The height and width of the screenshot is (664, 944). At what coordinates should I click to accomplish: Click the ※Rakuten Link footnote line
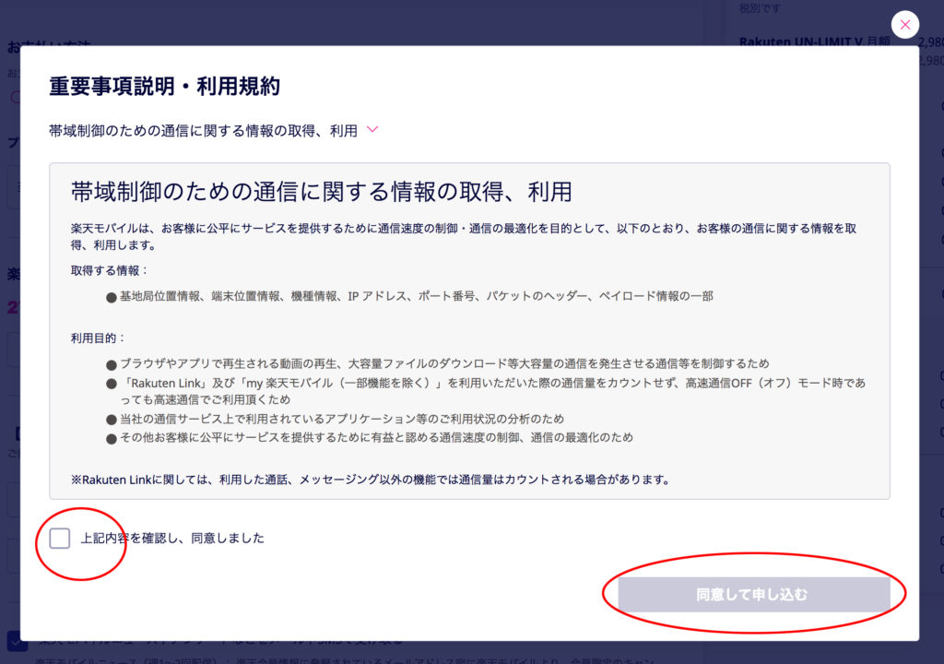coord(370,480)
